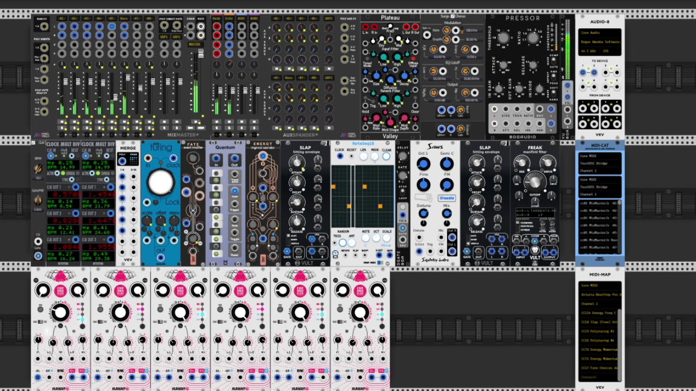This screenshot has width=696, height=391.
Task: Click the SCALE knob on NoteSeq16
Action: click(387, 238)
